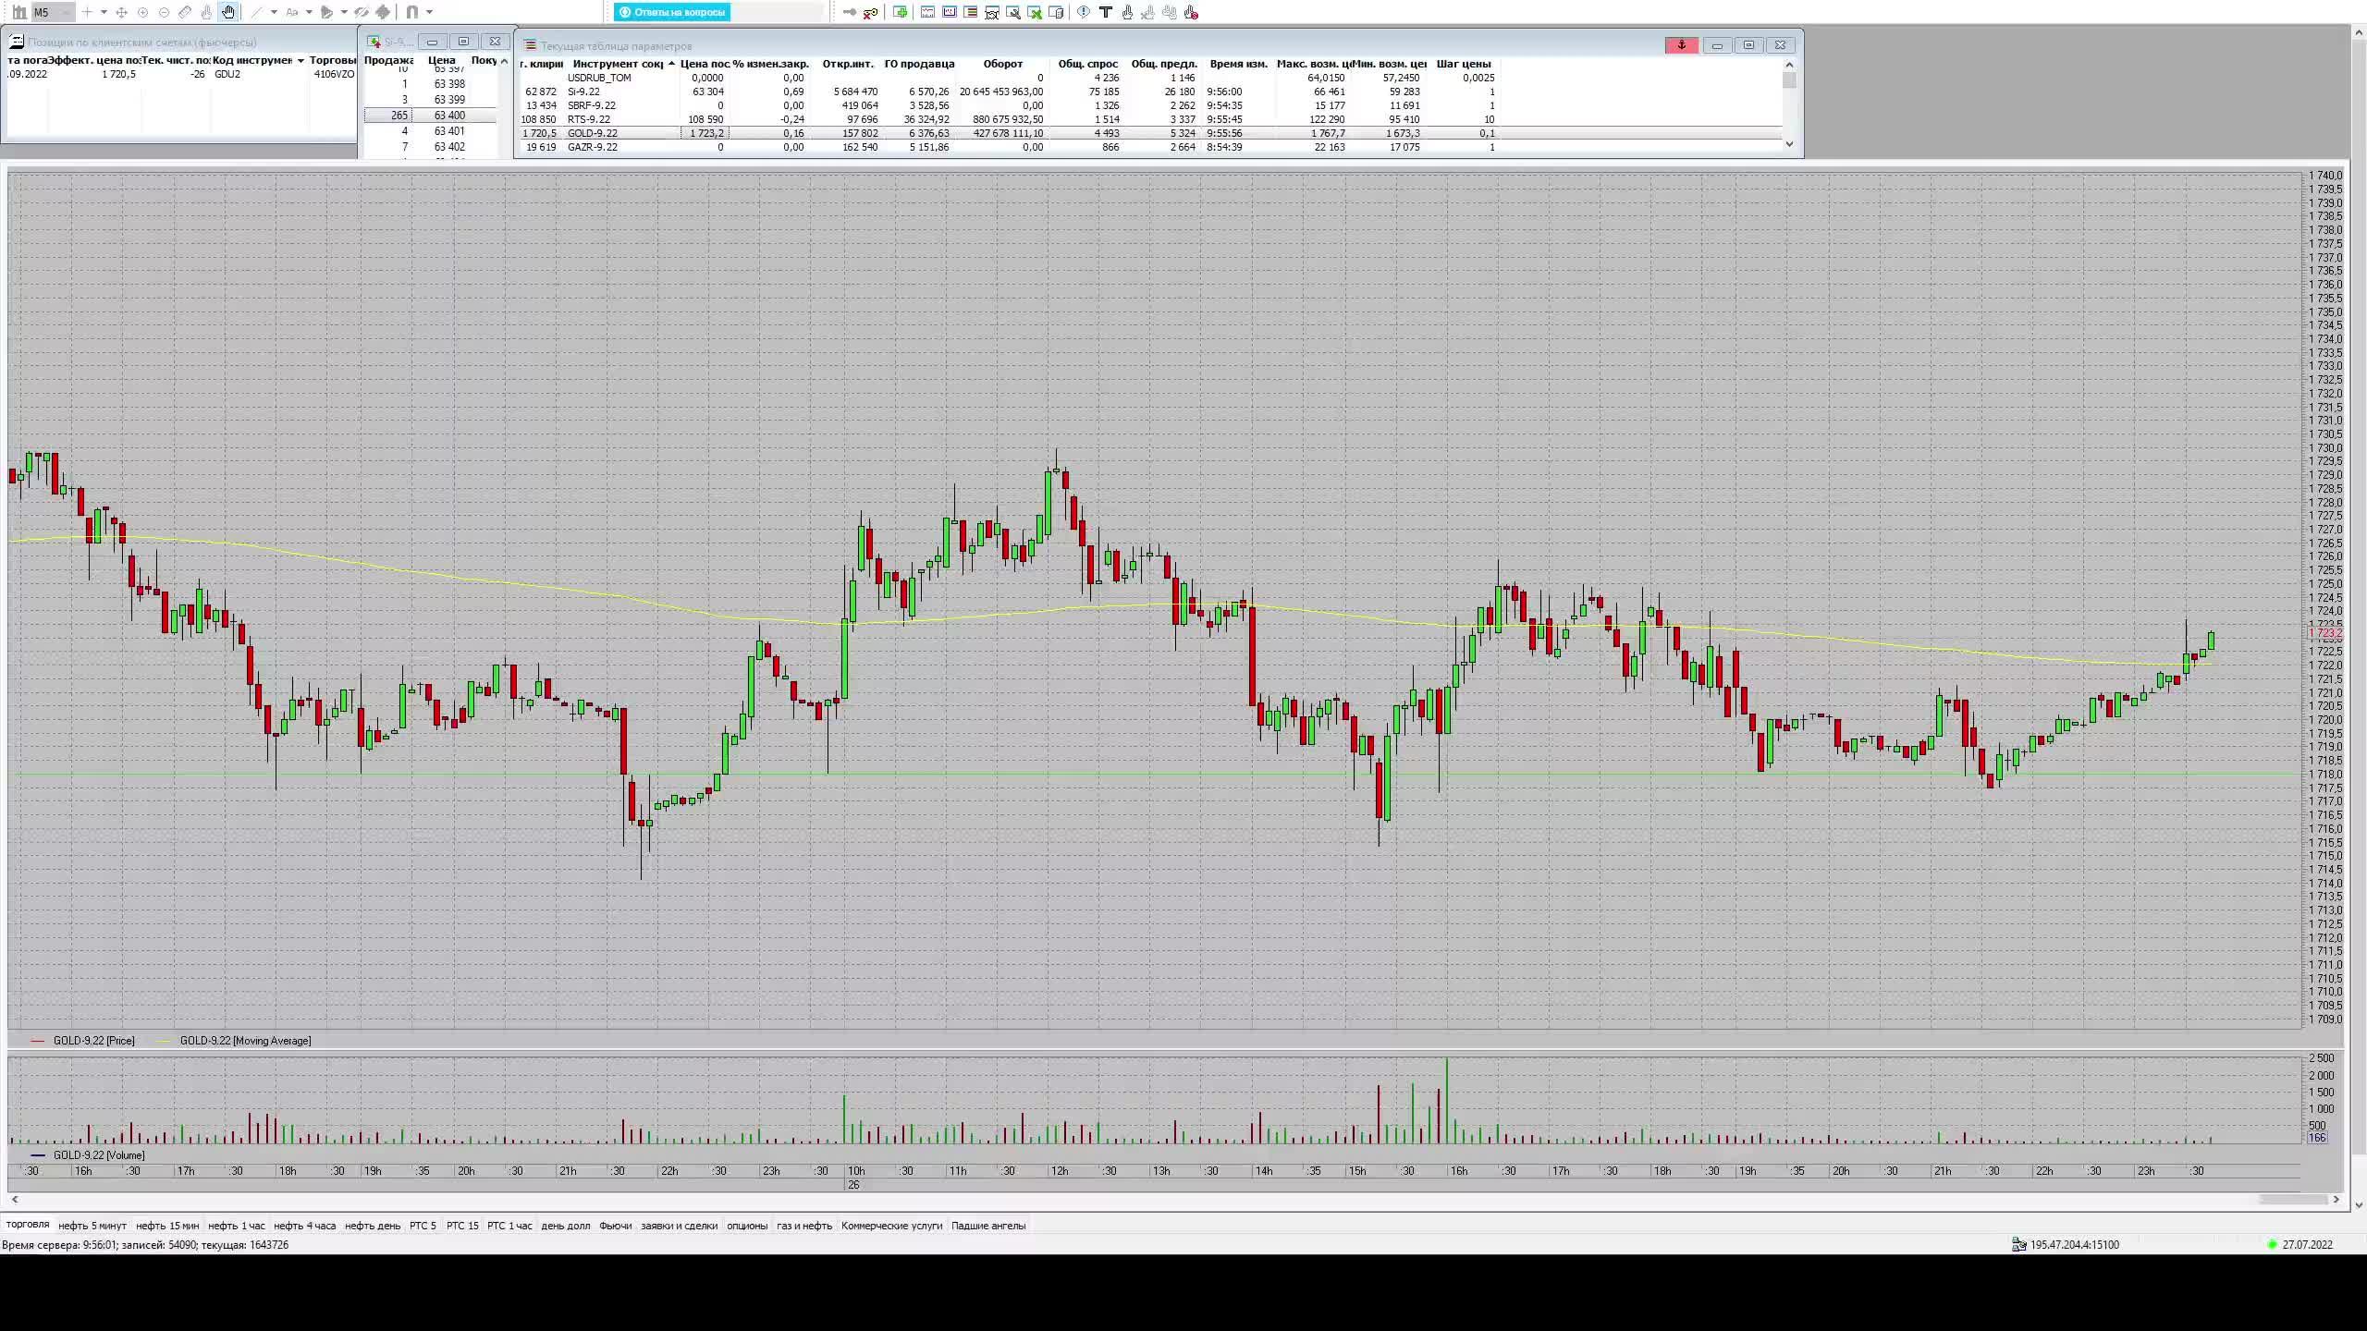Click the pin button on parameters table
The height and width of the screenshot is (1331, 2367).
1682,45
